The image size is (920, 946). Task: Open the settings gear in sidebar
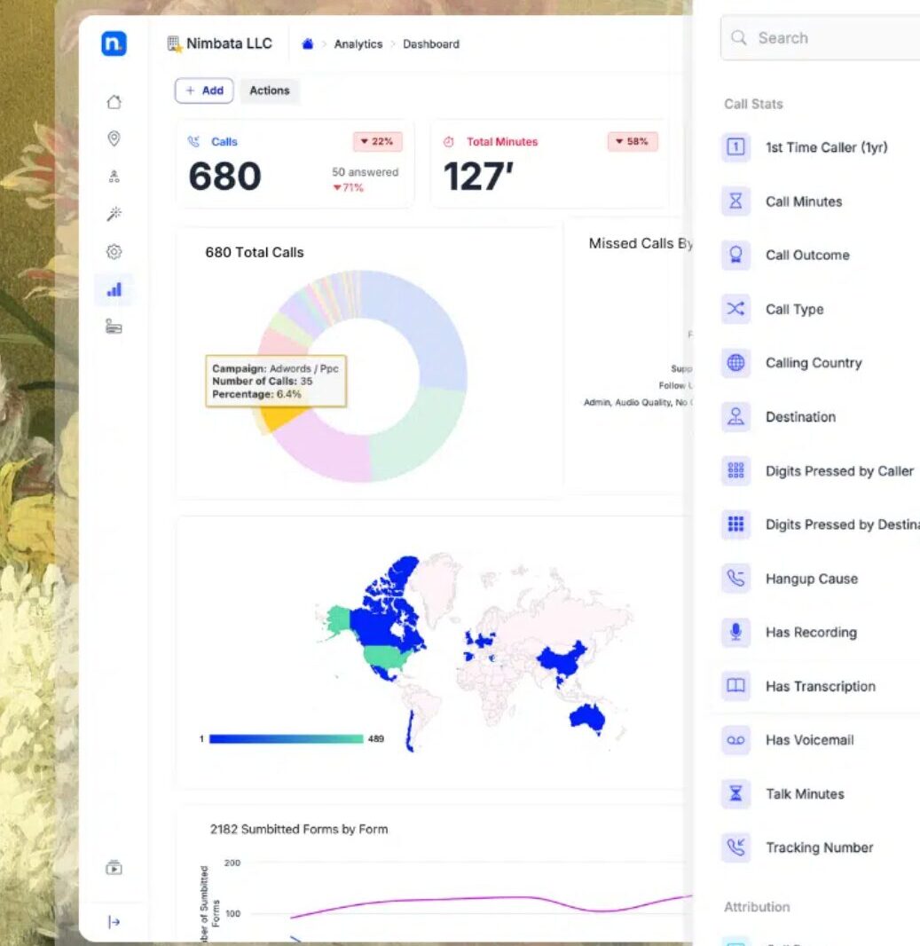click(x=114, y=252)
